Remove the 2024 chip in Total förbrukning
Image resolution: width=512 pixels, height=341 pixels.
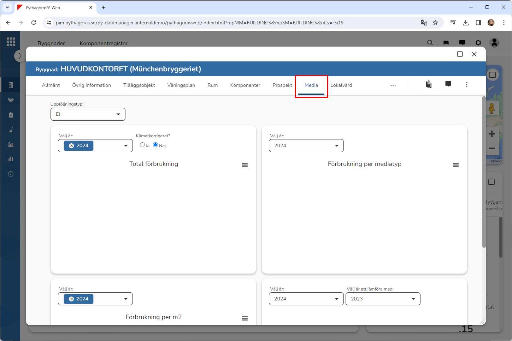[71, 146]
